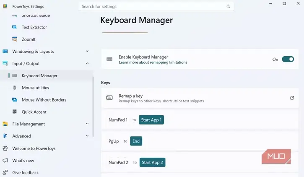Click the NumPad 1 key label
The height and width of the screenshot is (177, 304).
(118, 120)
